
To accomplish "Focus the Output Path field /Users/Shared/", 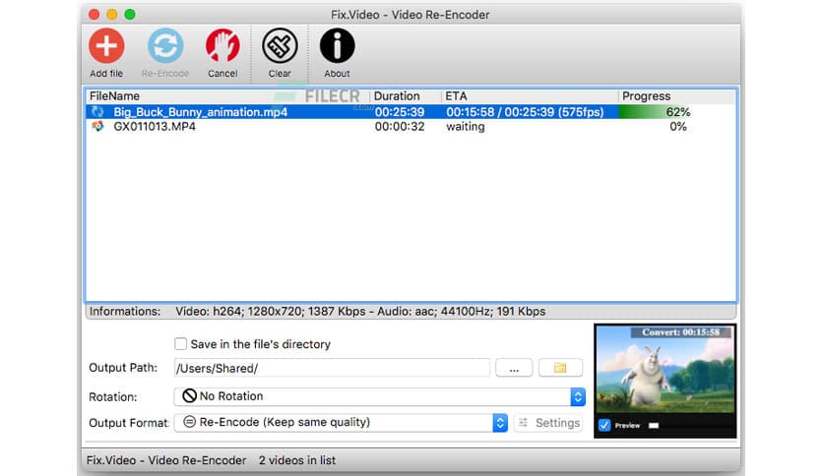I will tap(332, 368).
